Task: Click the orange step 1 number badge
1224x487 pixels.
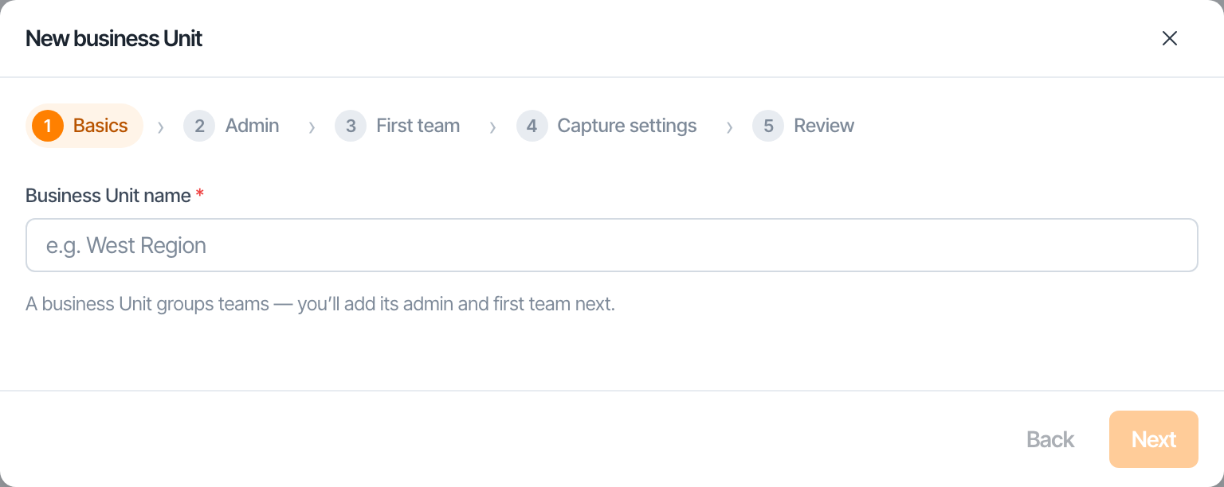Action: (48, 126)
